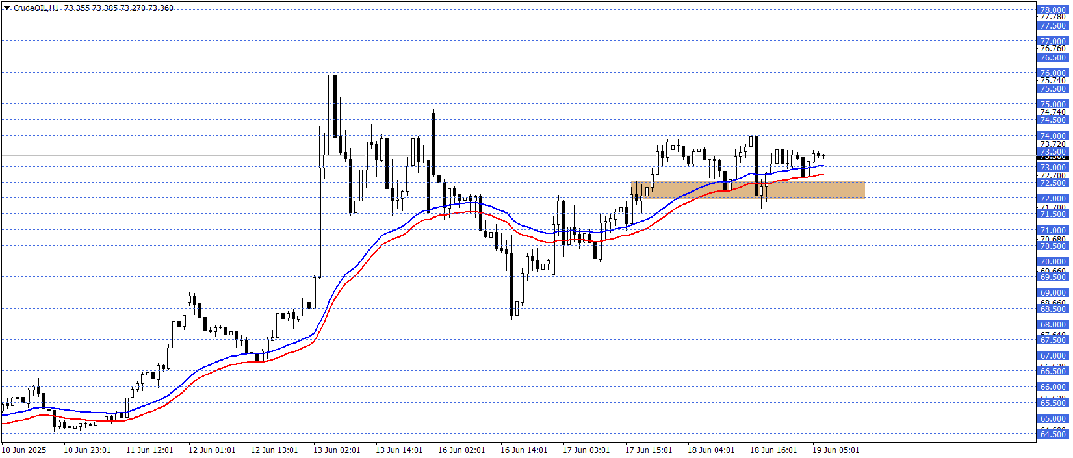Click the 10 Jun 23:01 time label
The width and height of the screenshot is (1073, 458).
(87, 450)
